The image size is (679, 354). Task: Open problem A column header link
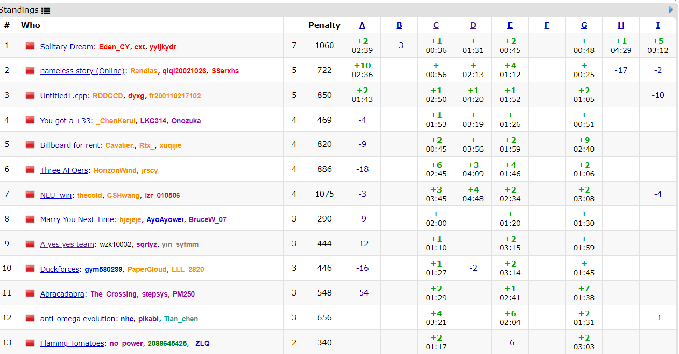[362, 25]
